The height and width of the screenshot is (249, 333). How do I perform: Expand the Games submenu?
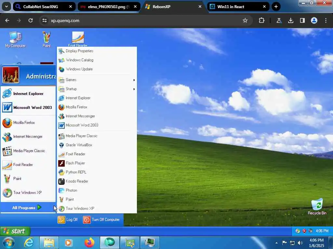coord(97,80)
